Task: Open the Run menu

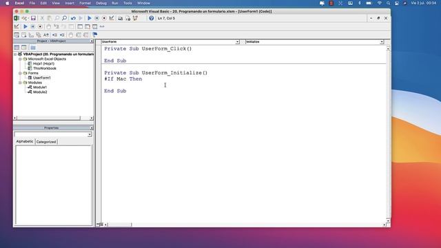Action: 115,3
